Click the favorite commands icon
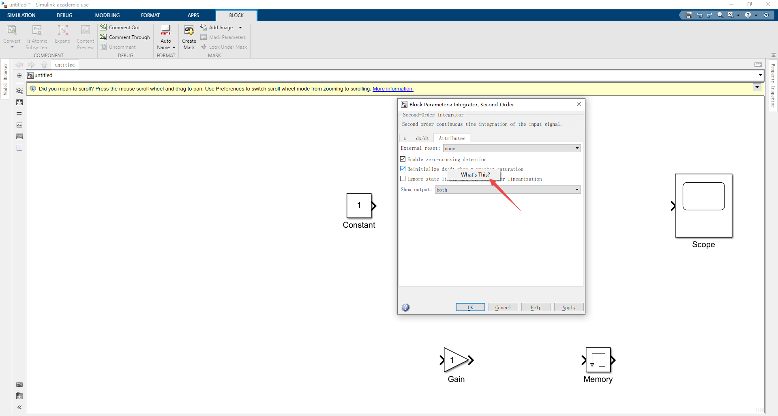Image resolution: width=778 pixels, height=416 pixels. point(731,15)
